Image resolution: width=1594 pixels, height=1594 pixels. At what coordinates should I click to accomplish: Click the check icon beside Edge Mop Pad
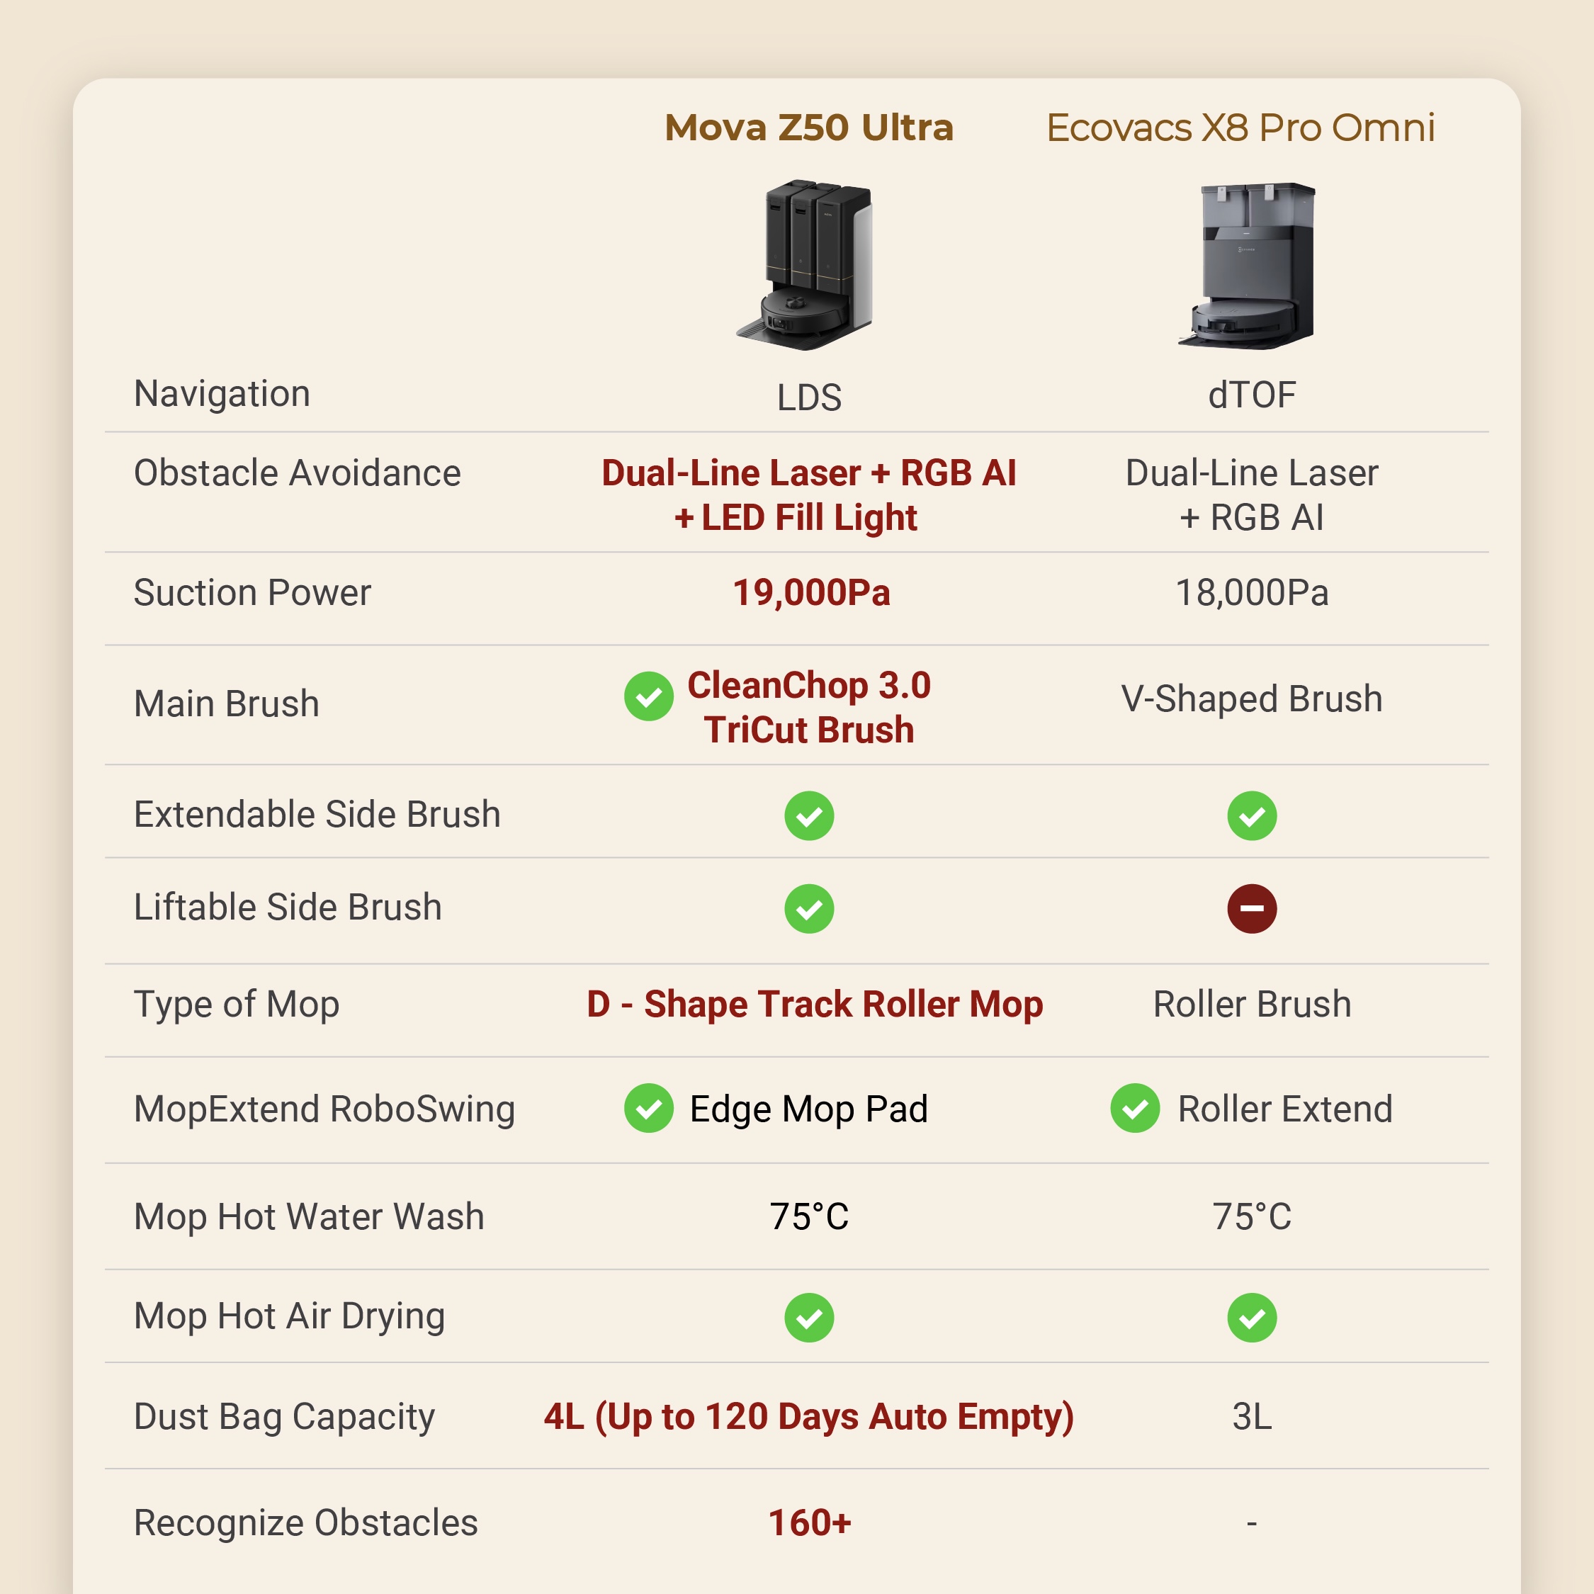tap(648, 1108)
